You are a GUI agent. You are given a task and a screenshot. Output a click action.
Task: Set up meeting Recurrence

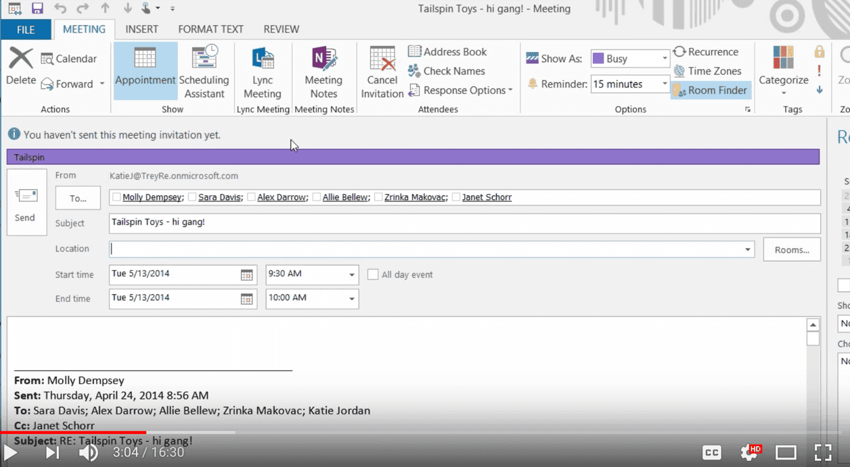click(705, 52)
